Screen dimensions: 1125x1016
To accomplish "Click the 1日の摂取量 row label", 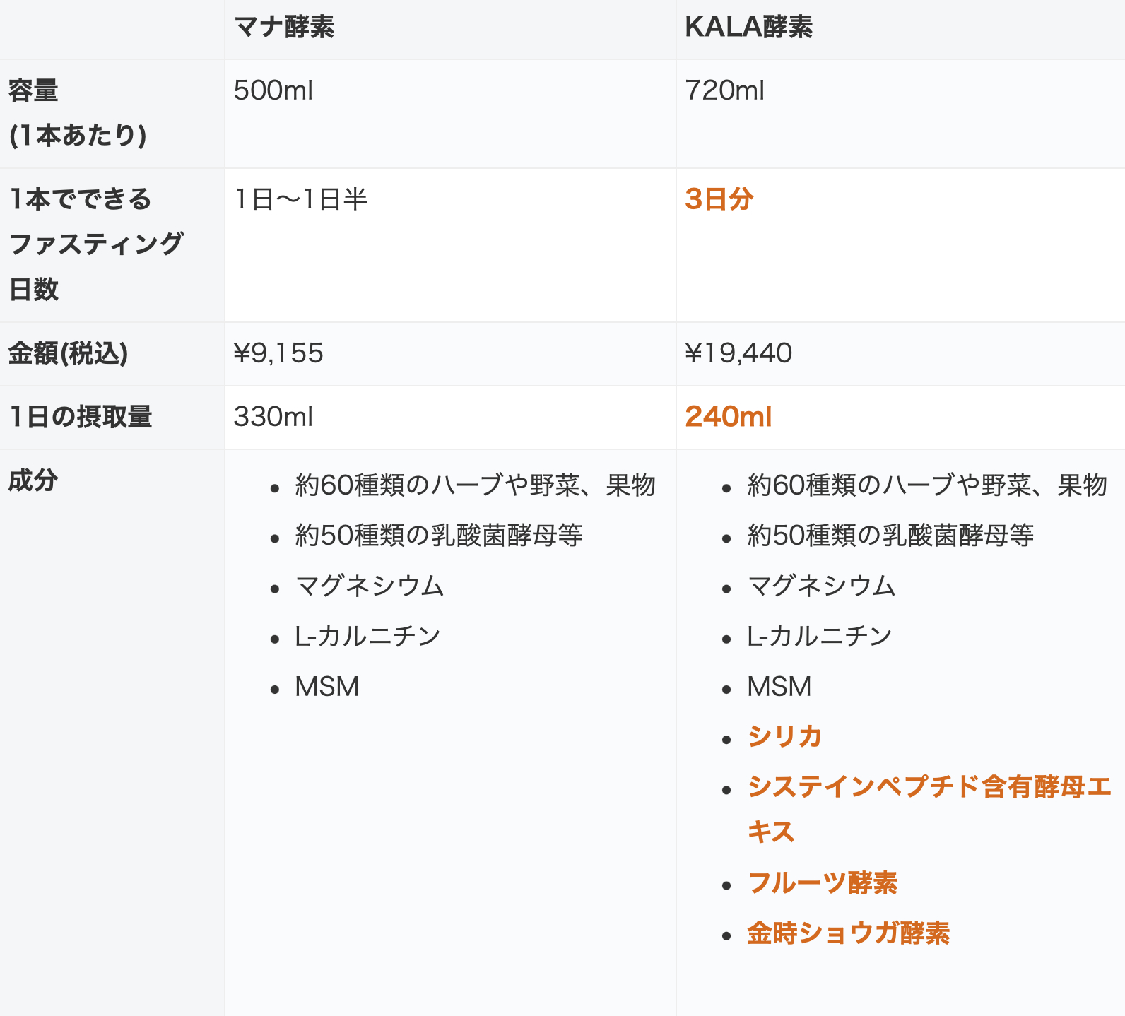I will (x=81, y=417).
